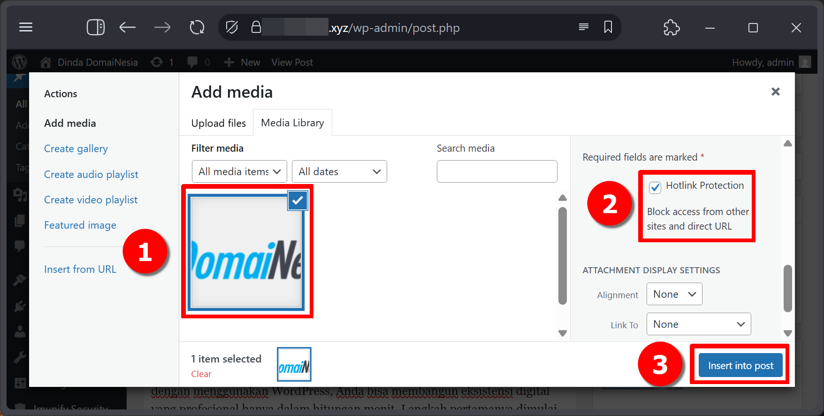
Task: Click Clear to deselect items
Action: [x=201, y=374]
